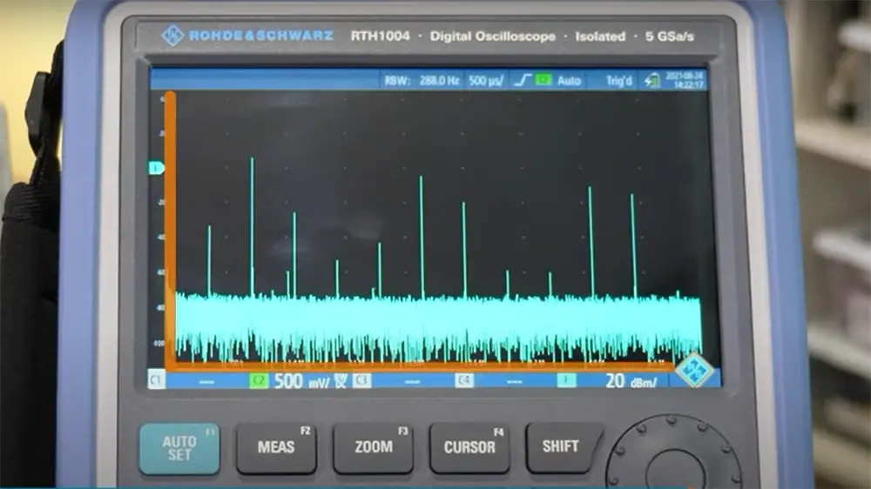This screenshot has height=489, width=871.
Task: Tap the green C2 trigger source indicator
Action: (x=544, y=80)
